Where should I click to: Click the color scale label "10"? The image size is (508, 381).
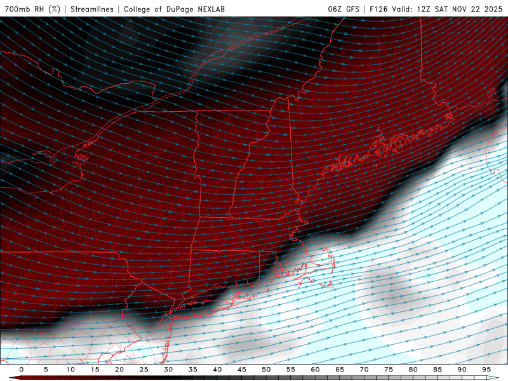[70, 370]
